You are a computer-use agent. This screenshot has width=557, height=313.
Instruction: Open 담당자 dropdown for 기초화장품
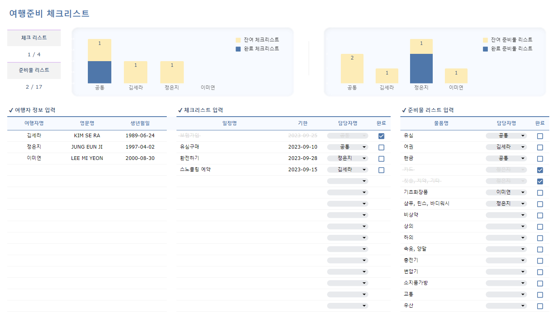506,192
